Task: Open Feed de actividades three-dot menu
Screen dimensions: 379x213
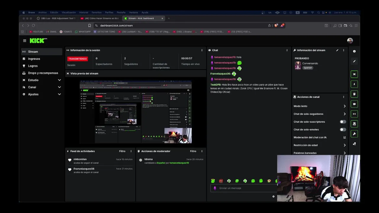Action: coord(131,151)
